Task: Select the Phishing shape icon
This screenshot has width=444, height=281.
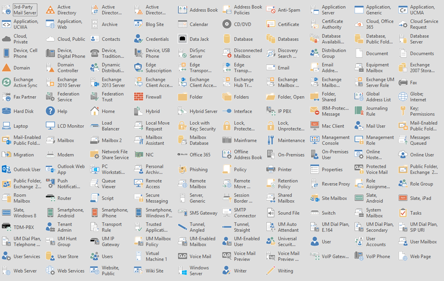Action: [183, 169]
